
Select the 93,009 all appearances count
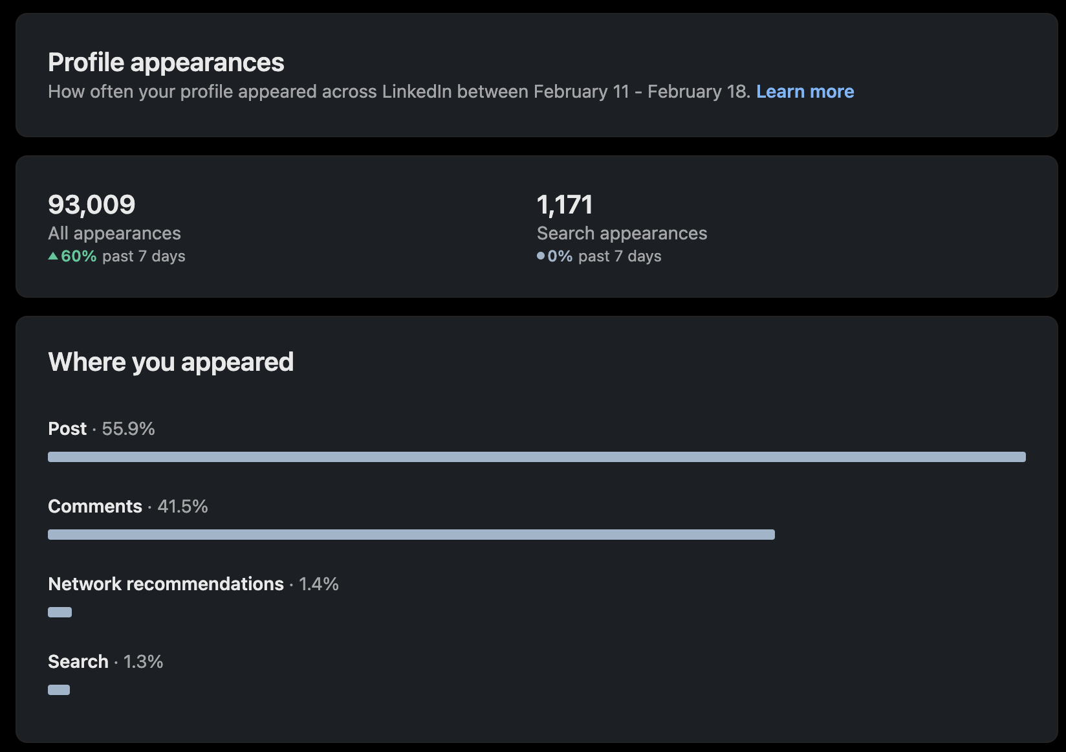[x=91, y=204]
